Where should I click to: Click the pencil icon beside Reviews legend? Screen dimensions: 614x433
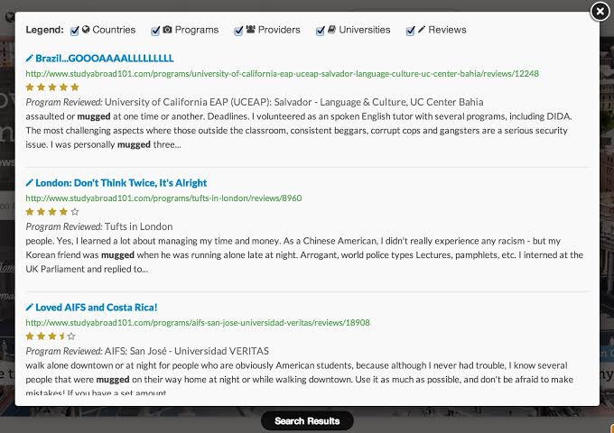click(422, 30)
